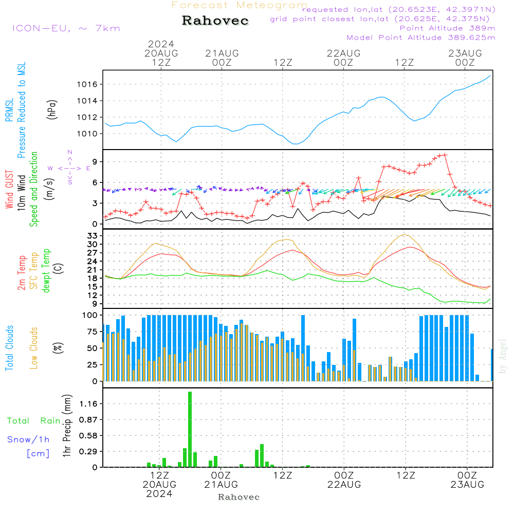The width and height of the screenshot is (514, 514).
Task: Select the "(hPa)" unit label
Action: pyautogui.click(x=52, y=109)
